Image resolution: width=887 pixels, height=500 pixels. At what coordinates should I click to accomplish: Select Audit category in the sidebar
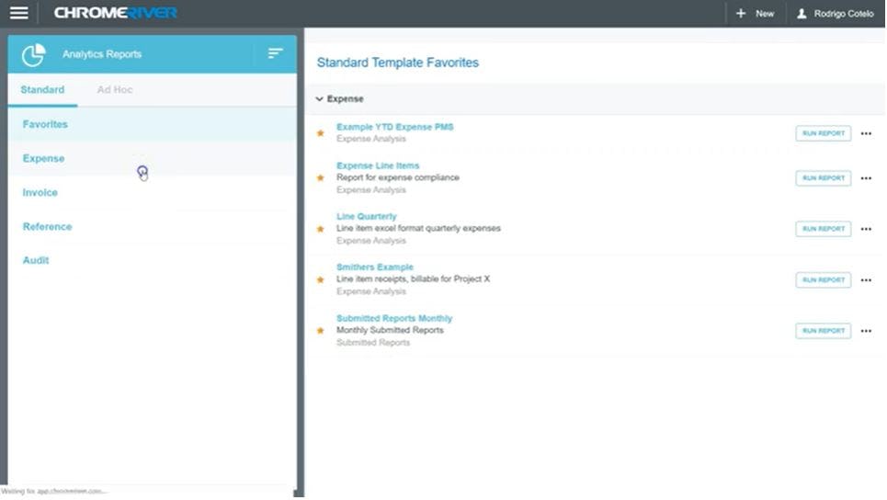tap(153, 260)
